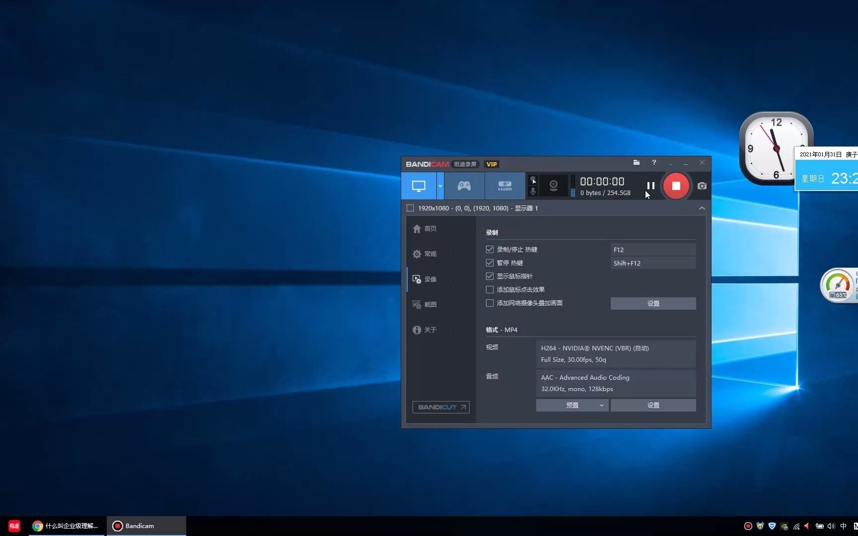Select the screen recording mode monitor icon
The image size is (858, 536).
(419, 186)
